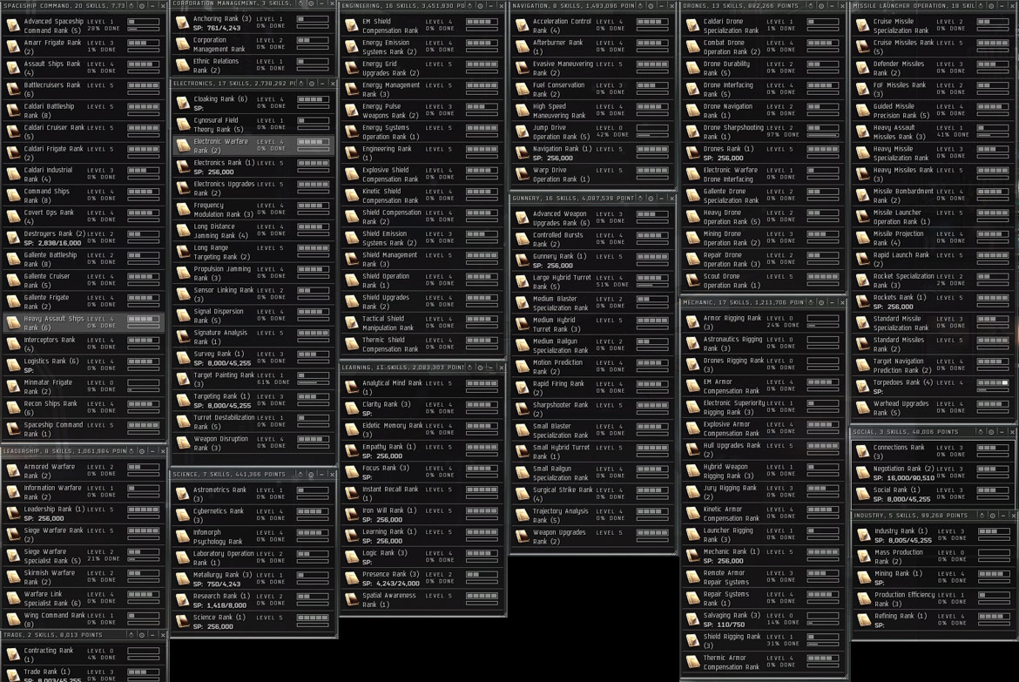Click the 'Trade, 2 Skills' header title

tap(53, 635)
